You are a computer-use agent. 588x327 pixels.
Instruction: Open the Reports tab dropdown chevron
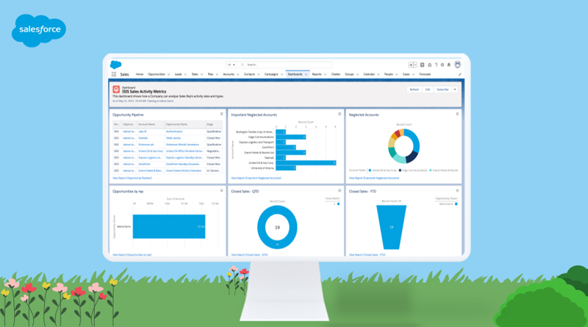click(x=325, y=75)
